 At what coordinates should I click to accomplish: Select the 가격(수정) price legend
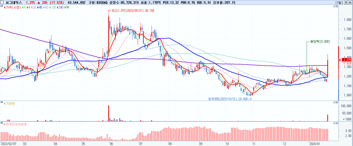pos(12,7)
